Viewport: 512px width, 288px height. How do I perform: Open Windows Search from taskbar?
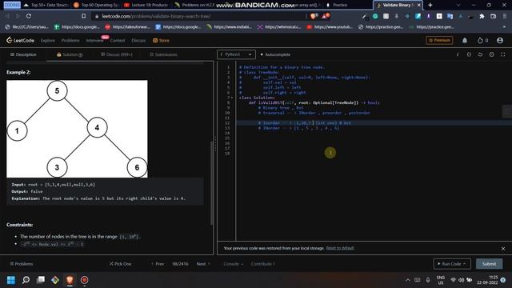tap(26, 280)
